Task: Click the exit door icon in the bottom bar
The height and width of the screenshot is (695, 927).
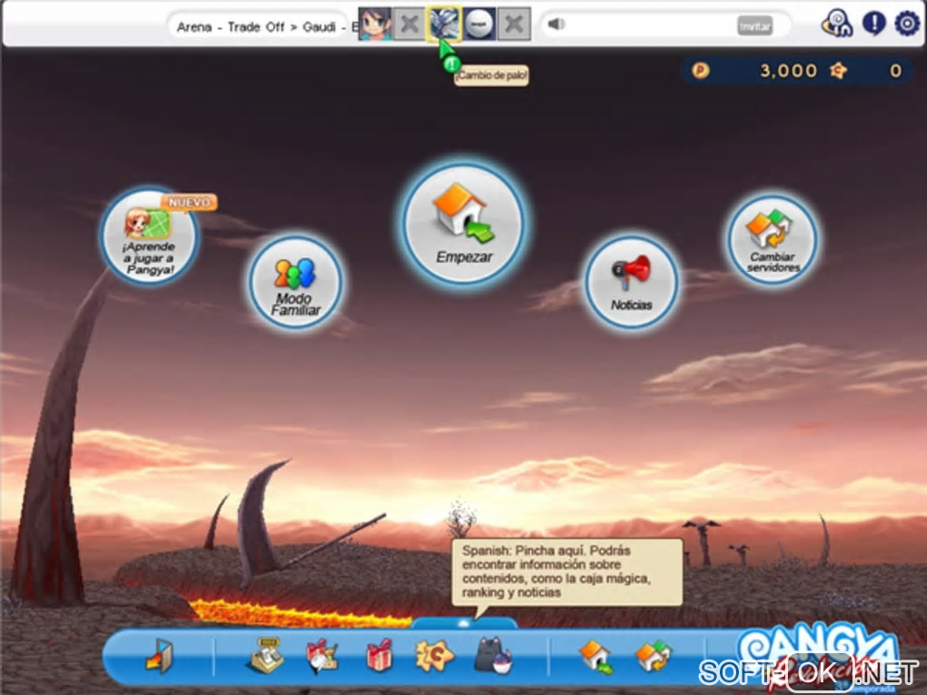Action: pos(160,655)
